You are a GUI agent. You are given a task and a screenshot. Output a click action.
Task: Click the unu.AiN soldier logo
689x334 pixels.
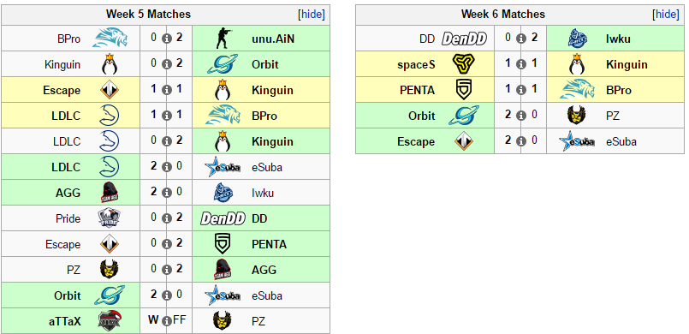[223, 39]
